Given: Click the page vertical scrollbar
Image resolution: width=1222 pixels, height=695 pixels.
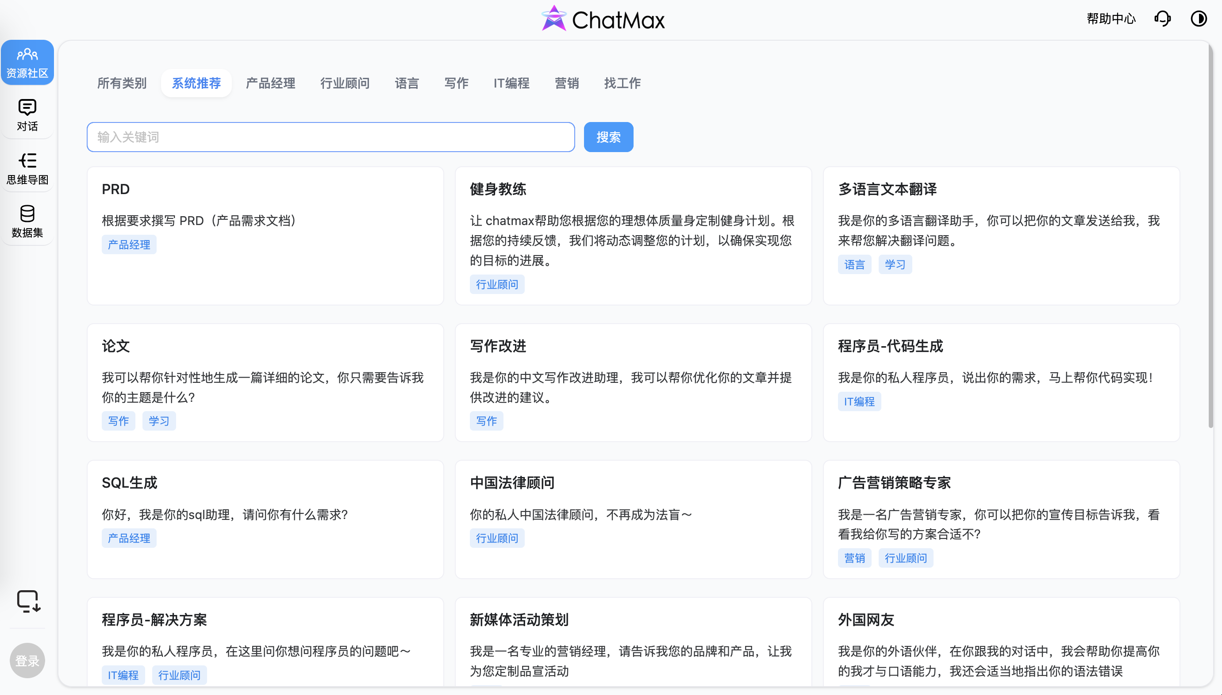Looking at the screenshot, I should (1210, 236).
